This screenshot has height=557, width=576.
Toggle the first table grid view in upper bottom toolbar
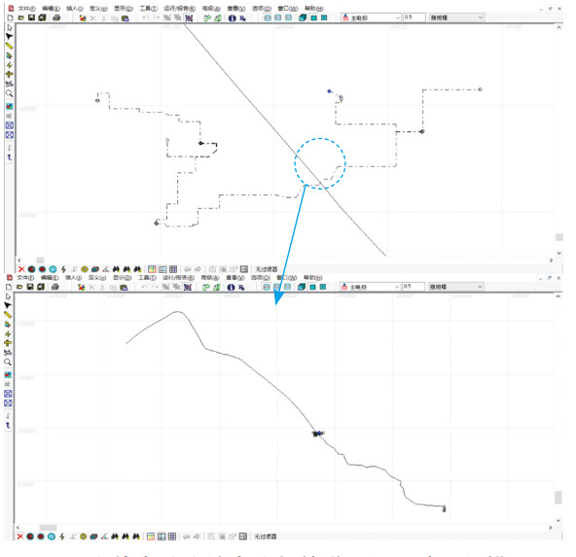pyautogui.click(x=152, y=269)
